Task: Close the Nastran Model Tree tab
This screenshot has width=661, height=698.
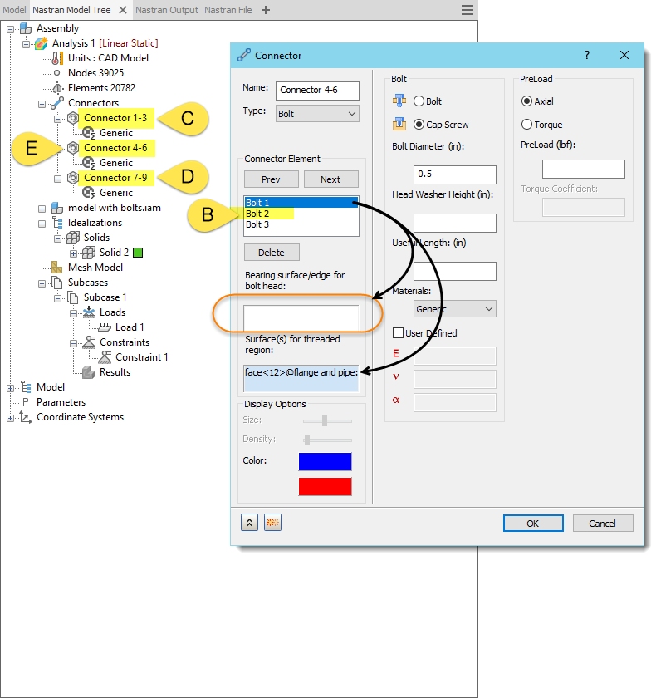Action: tap(123, 10)
